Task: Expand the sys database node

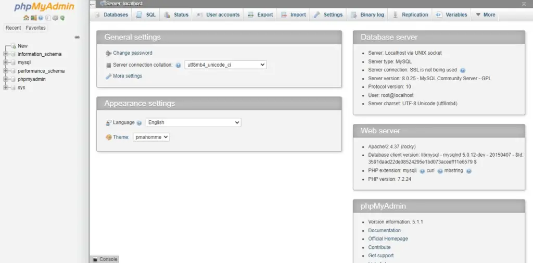Action: point(5,87)
